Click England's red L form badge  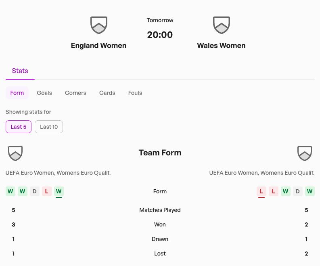coord(47,191)
